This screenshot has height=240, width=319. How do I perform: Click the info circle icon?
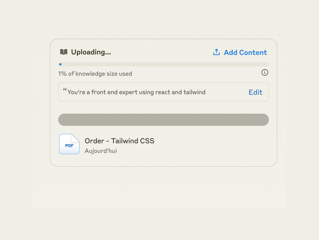pos(265,73)
